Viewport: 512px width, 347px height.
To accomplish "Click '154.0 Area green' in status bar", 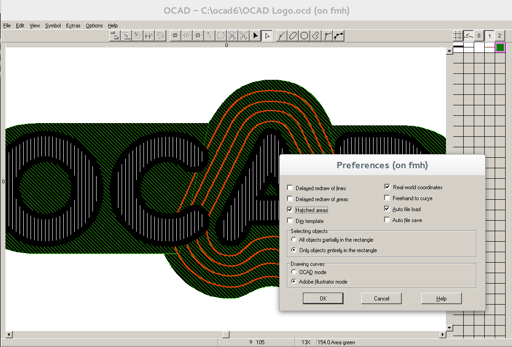I will (336, 342).
